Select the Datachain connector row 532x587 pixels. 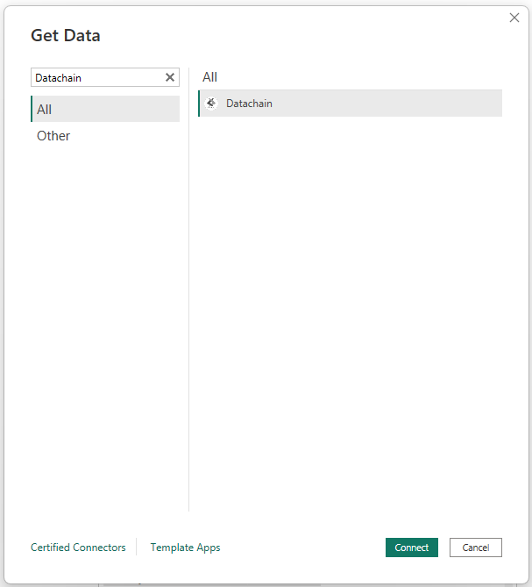click(351, 104)
